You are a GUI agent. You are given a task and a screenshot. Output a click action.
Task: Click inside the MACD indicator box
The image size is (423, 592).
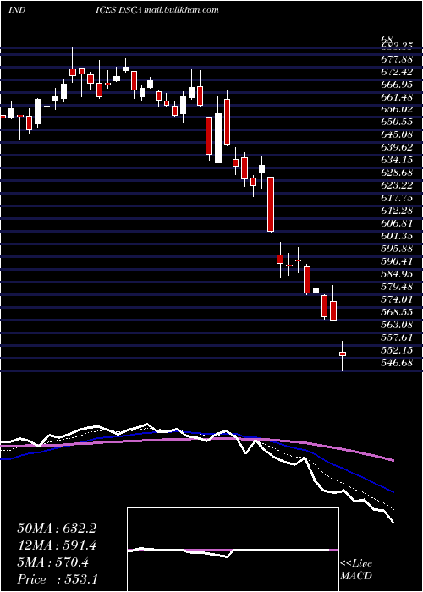tap(233, 550)
